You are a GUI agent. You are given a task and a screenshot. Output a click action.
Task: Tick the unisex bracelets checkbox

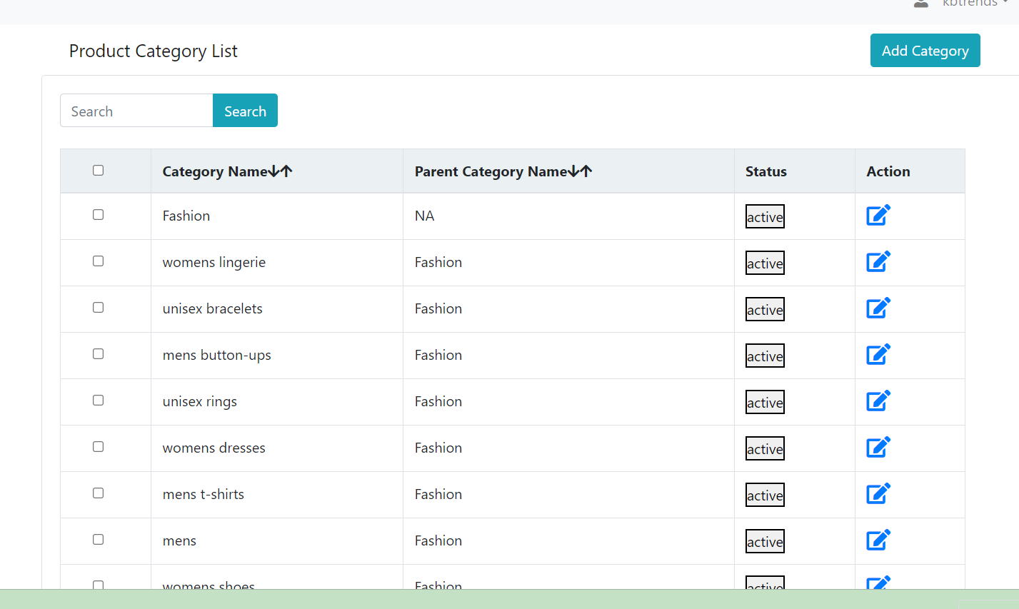click(x=99, y=307)
